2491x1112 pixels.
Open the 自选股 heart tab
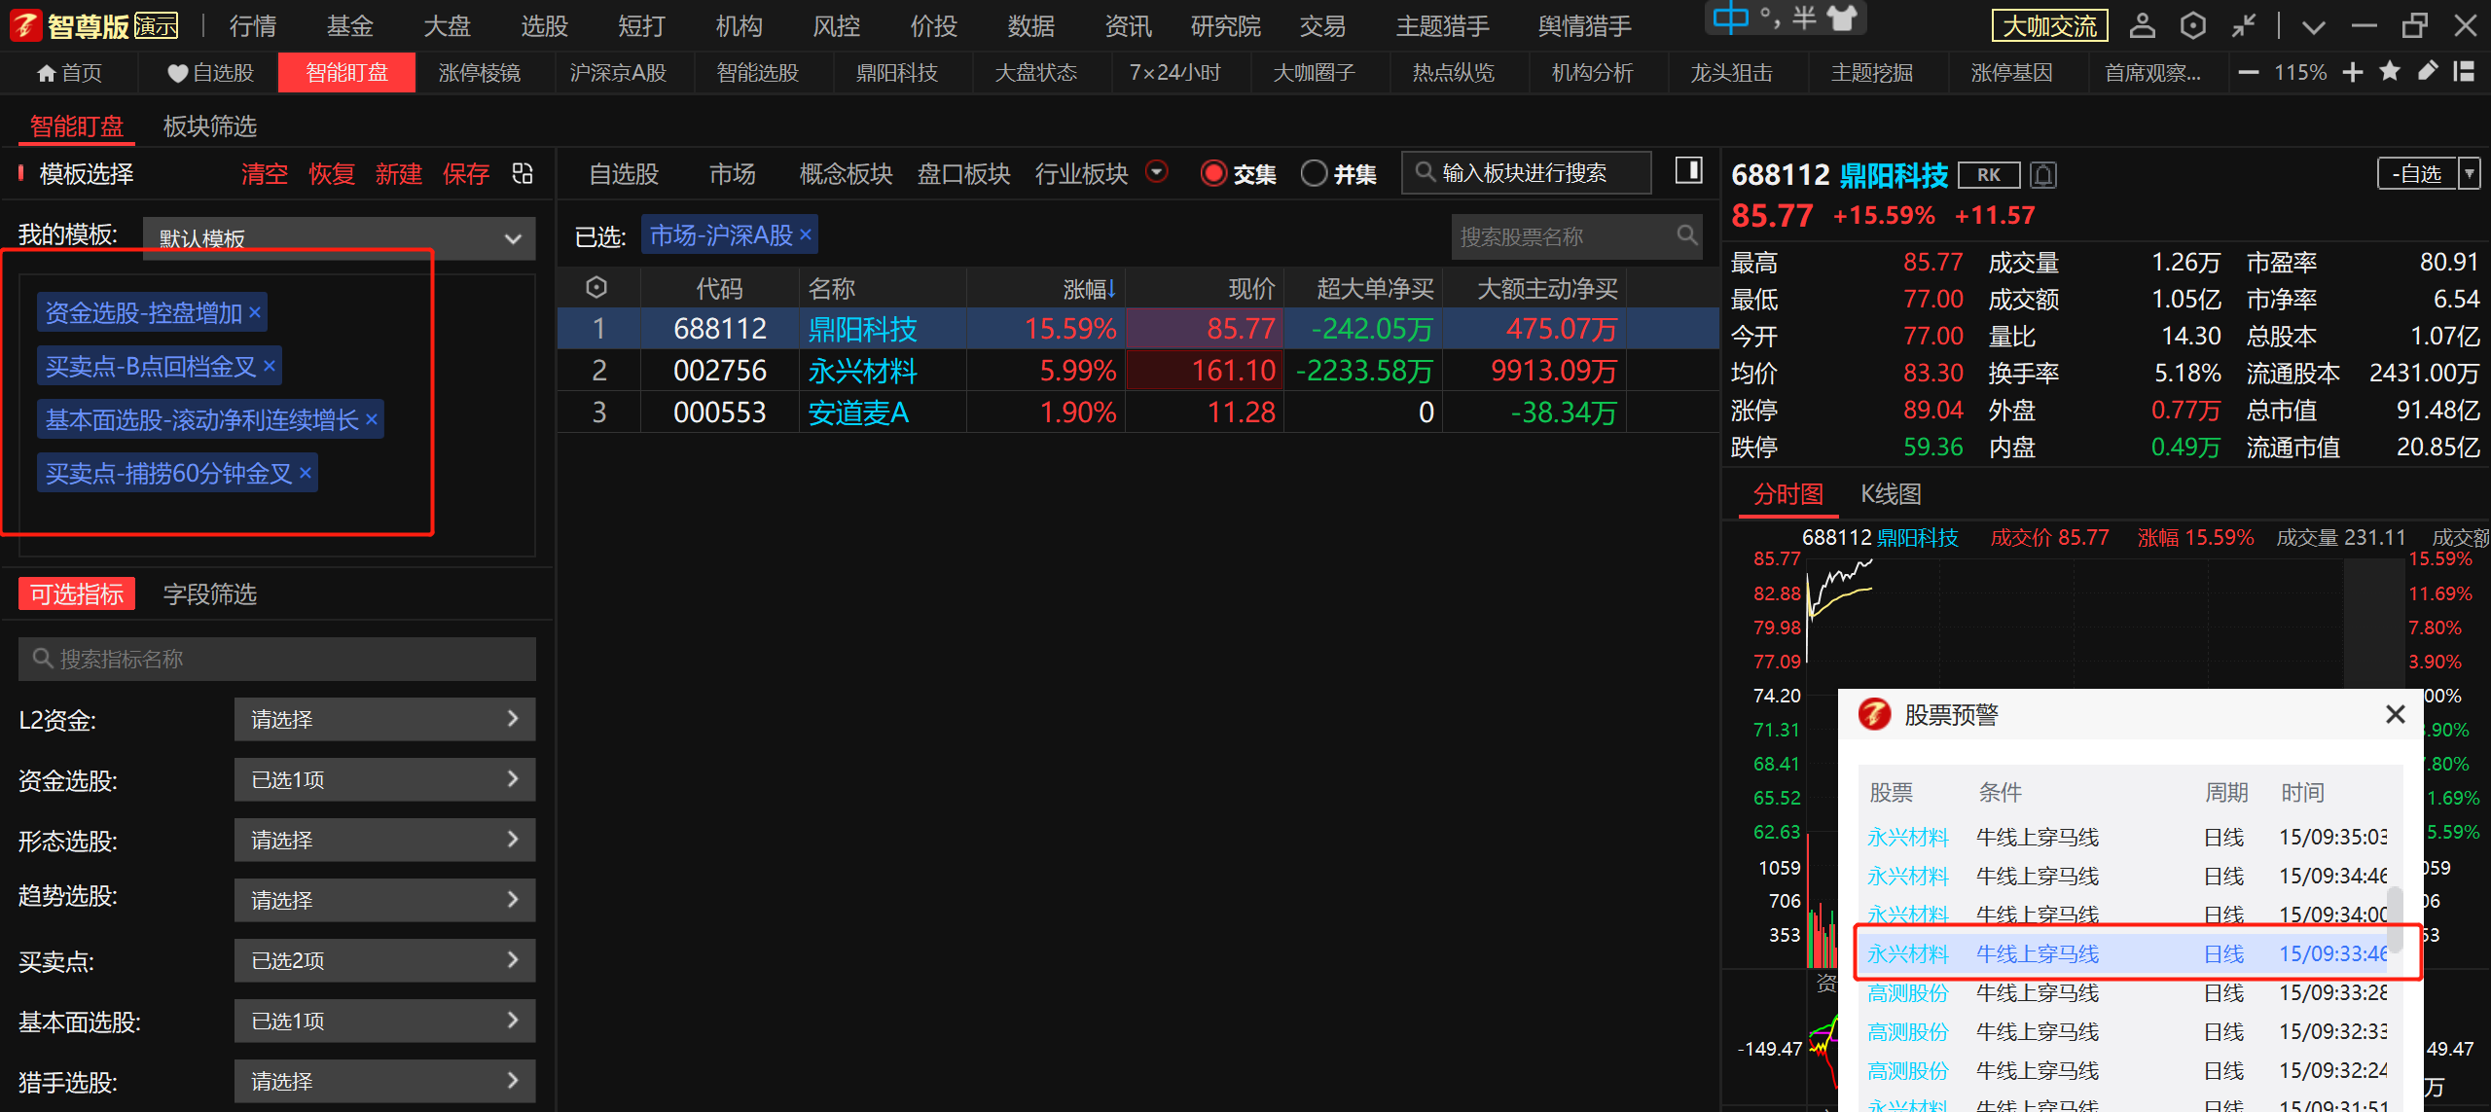[210, 73]
